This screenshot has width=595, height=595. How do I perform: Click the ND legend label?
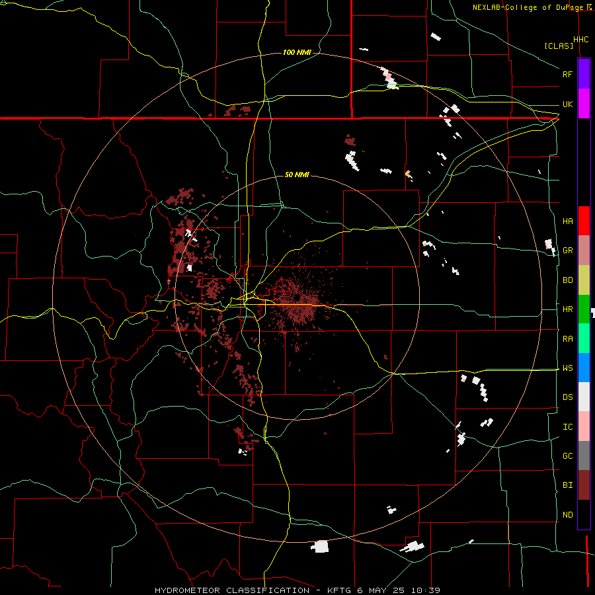pyautogui.click(x=567, y=515)
